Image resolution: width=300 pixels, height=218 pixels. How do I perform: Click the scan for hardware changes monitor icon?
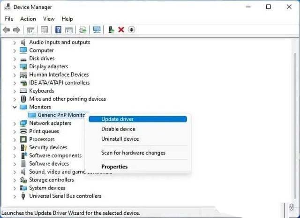pos(97,30)
